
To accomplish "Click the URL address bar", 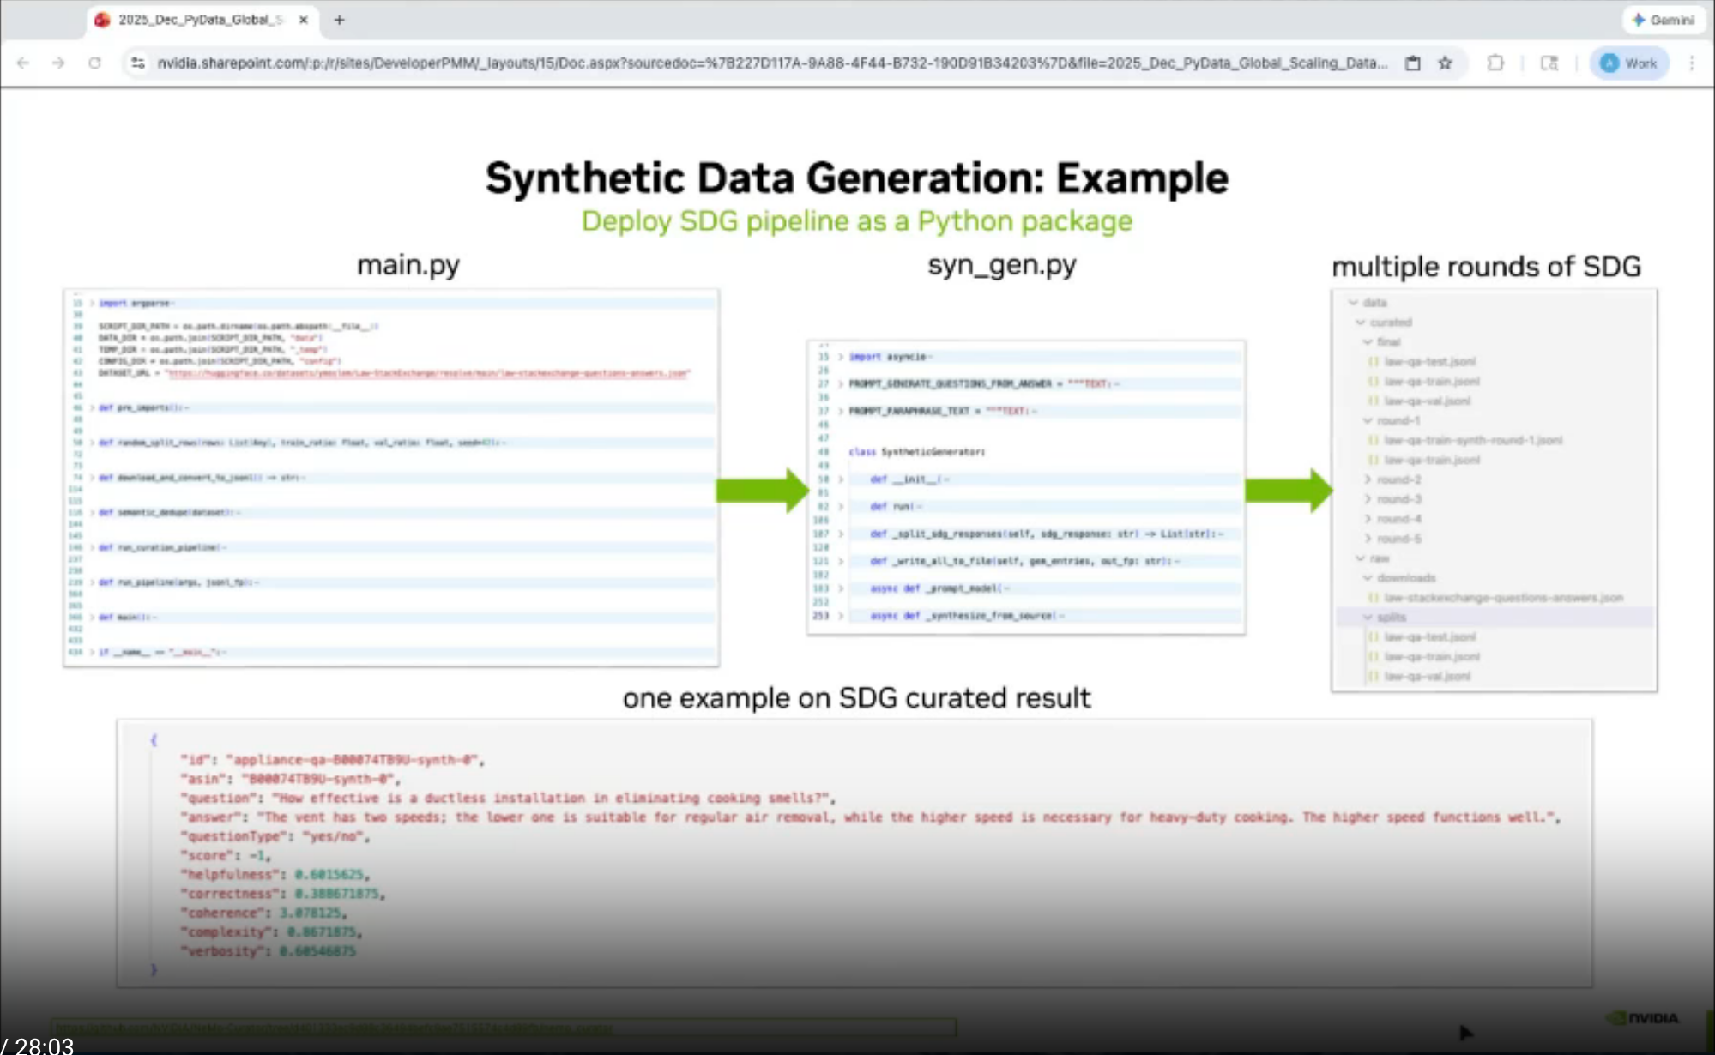I will tap(772, 63).
